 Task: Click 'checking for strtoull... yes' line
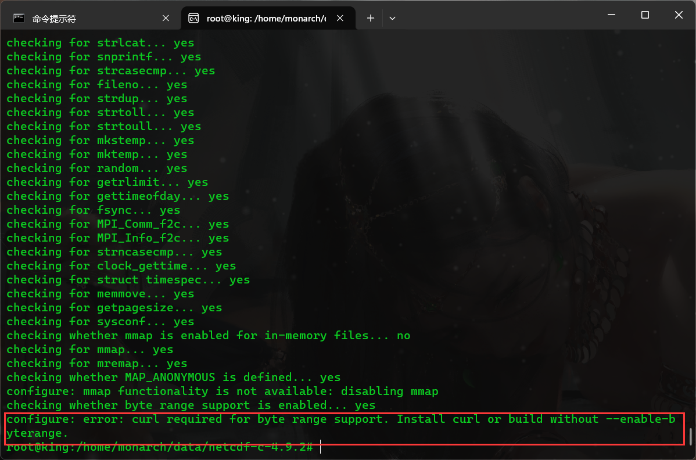(x=104, y=127)
